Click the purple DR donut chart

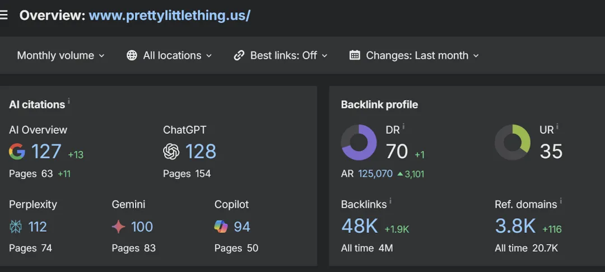[359, 142]
